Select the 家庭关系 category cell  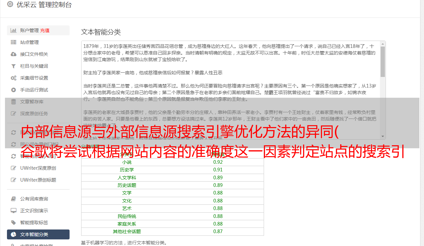(x=127, y=224)
